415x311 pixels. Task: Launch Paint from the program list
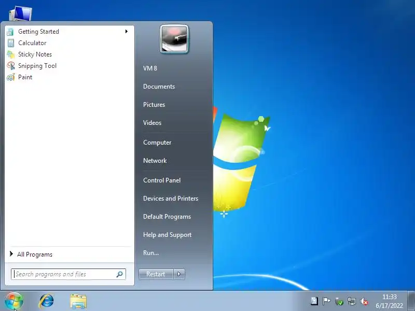tap(25, 77)
